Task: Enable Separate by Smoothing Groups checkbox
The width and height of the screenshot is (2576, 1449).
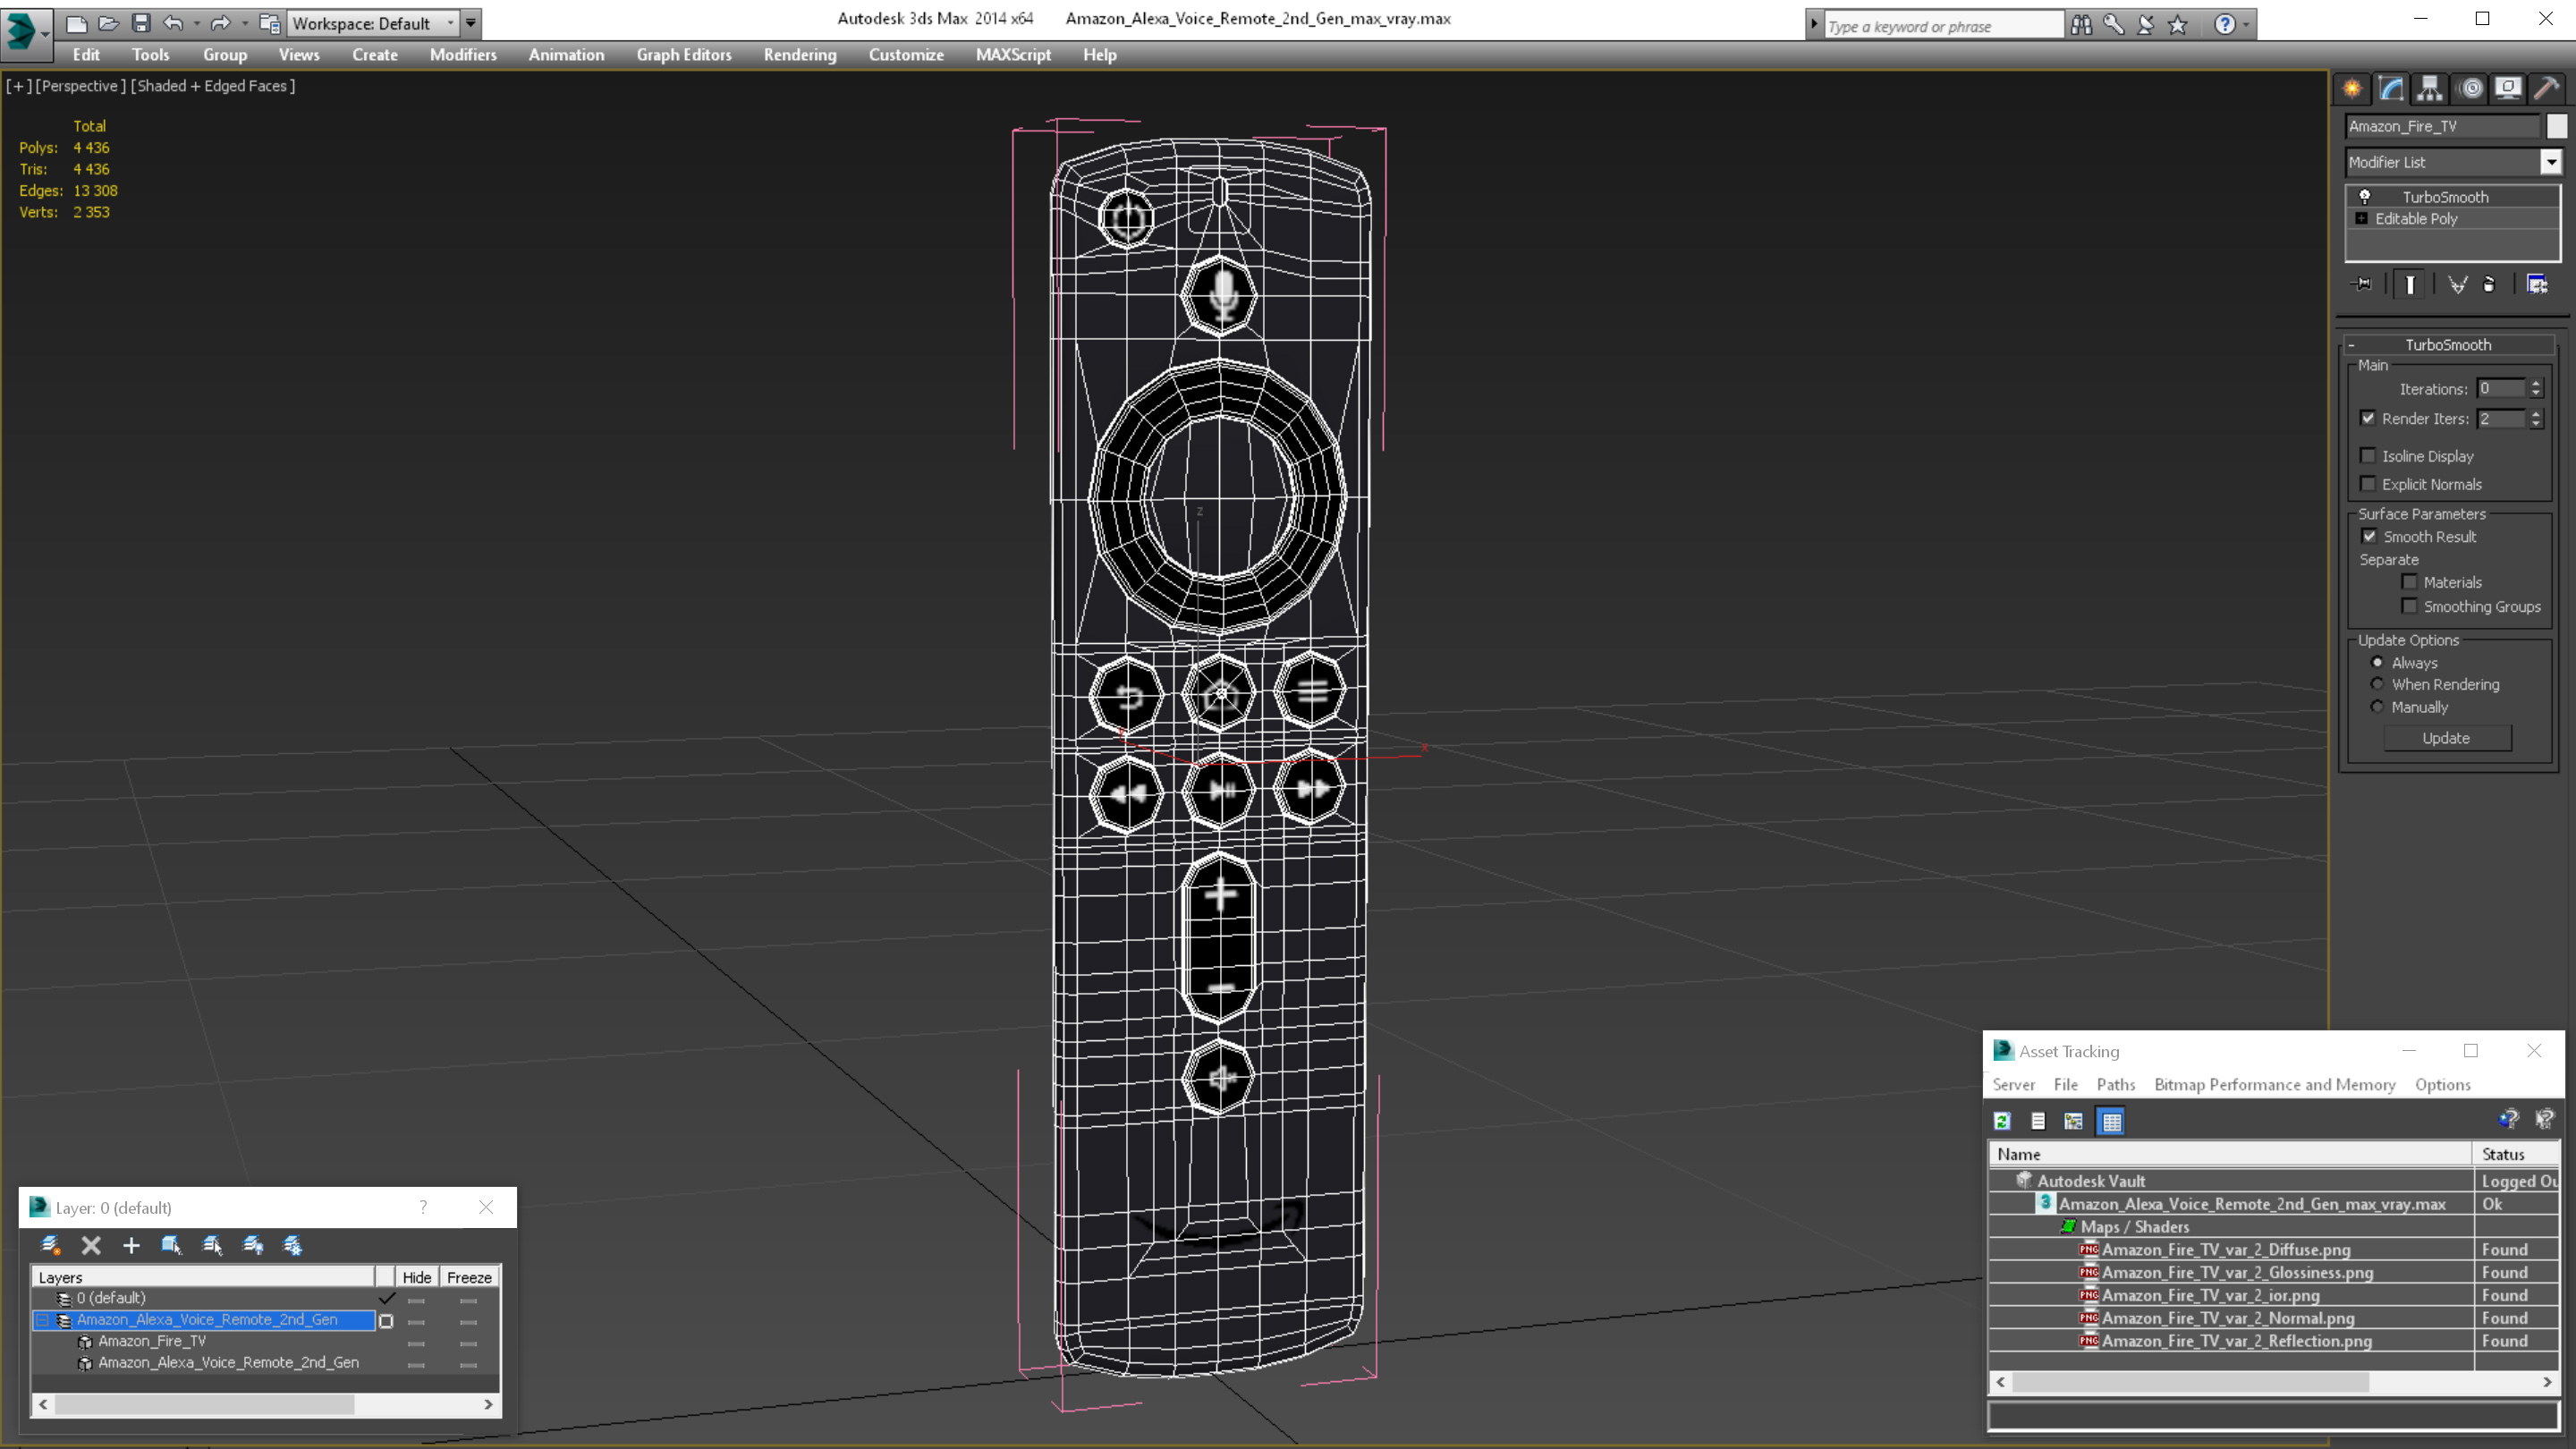Action: [2409, 605]
